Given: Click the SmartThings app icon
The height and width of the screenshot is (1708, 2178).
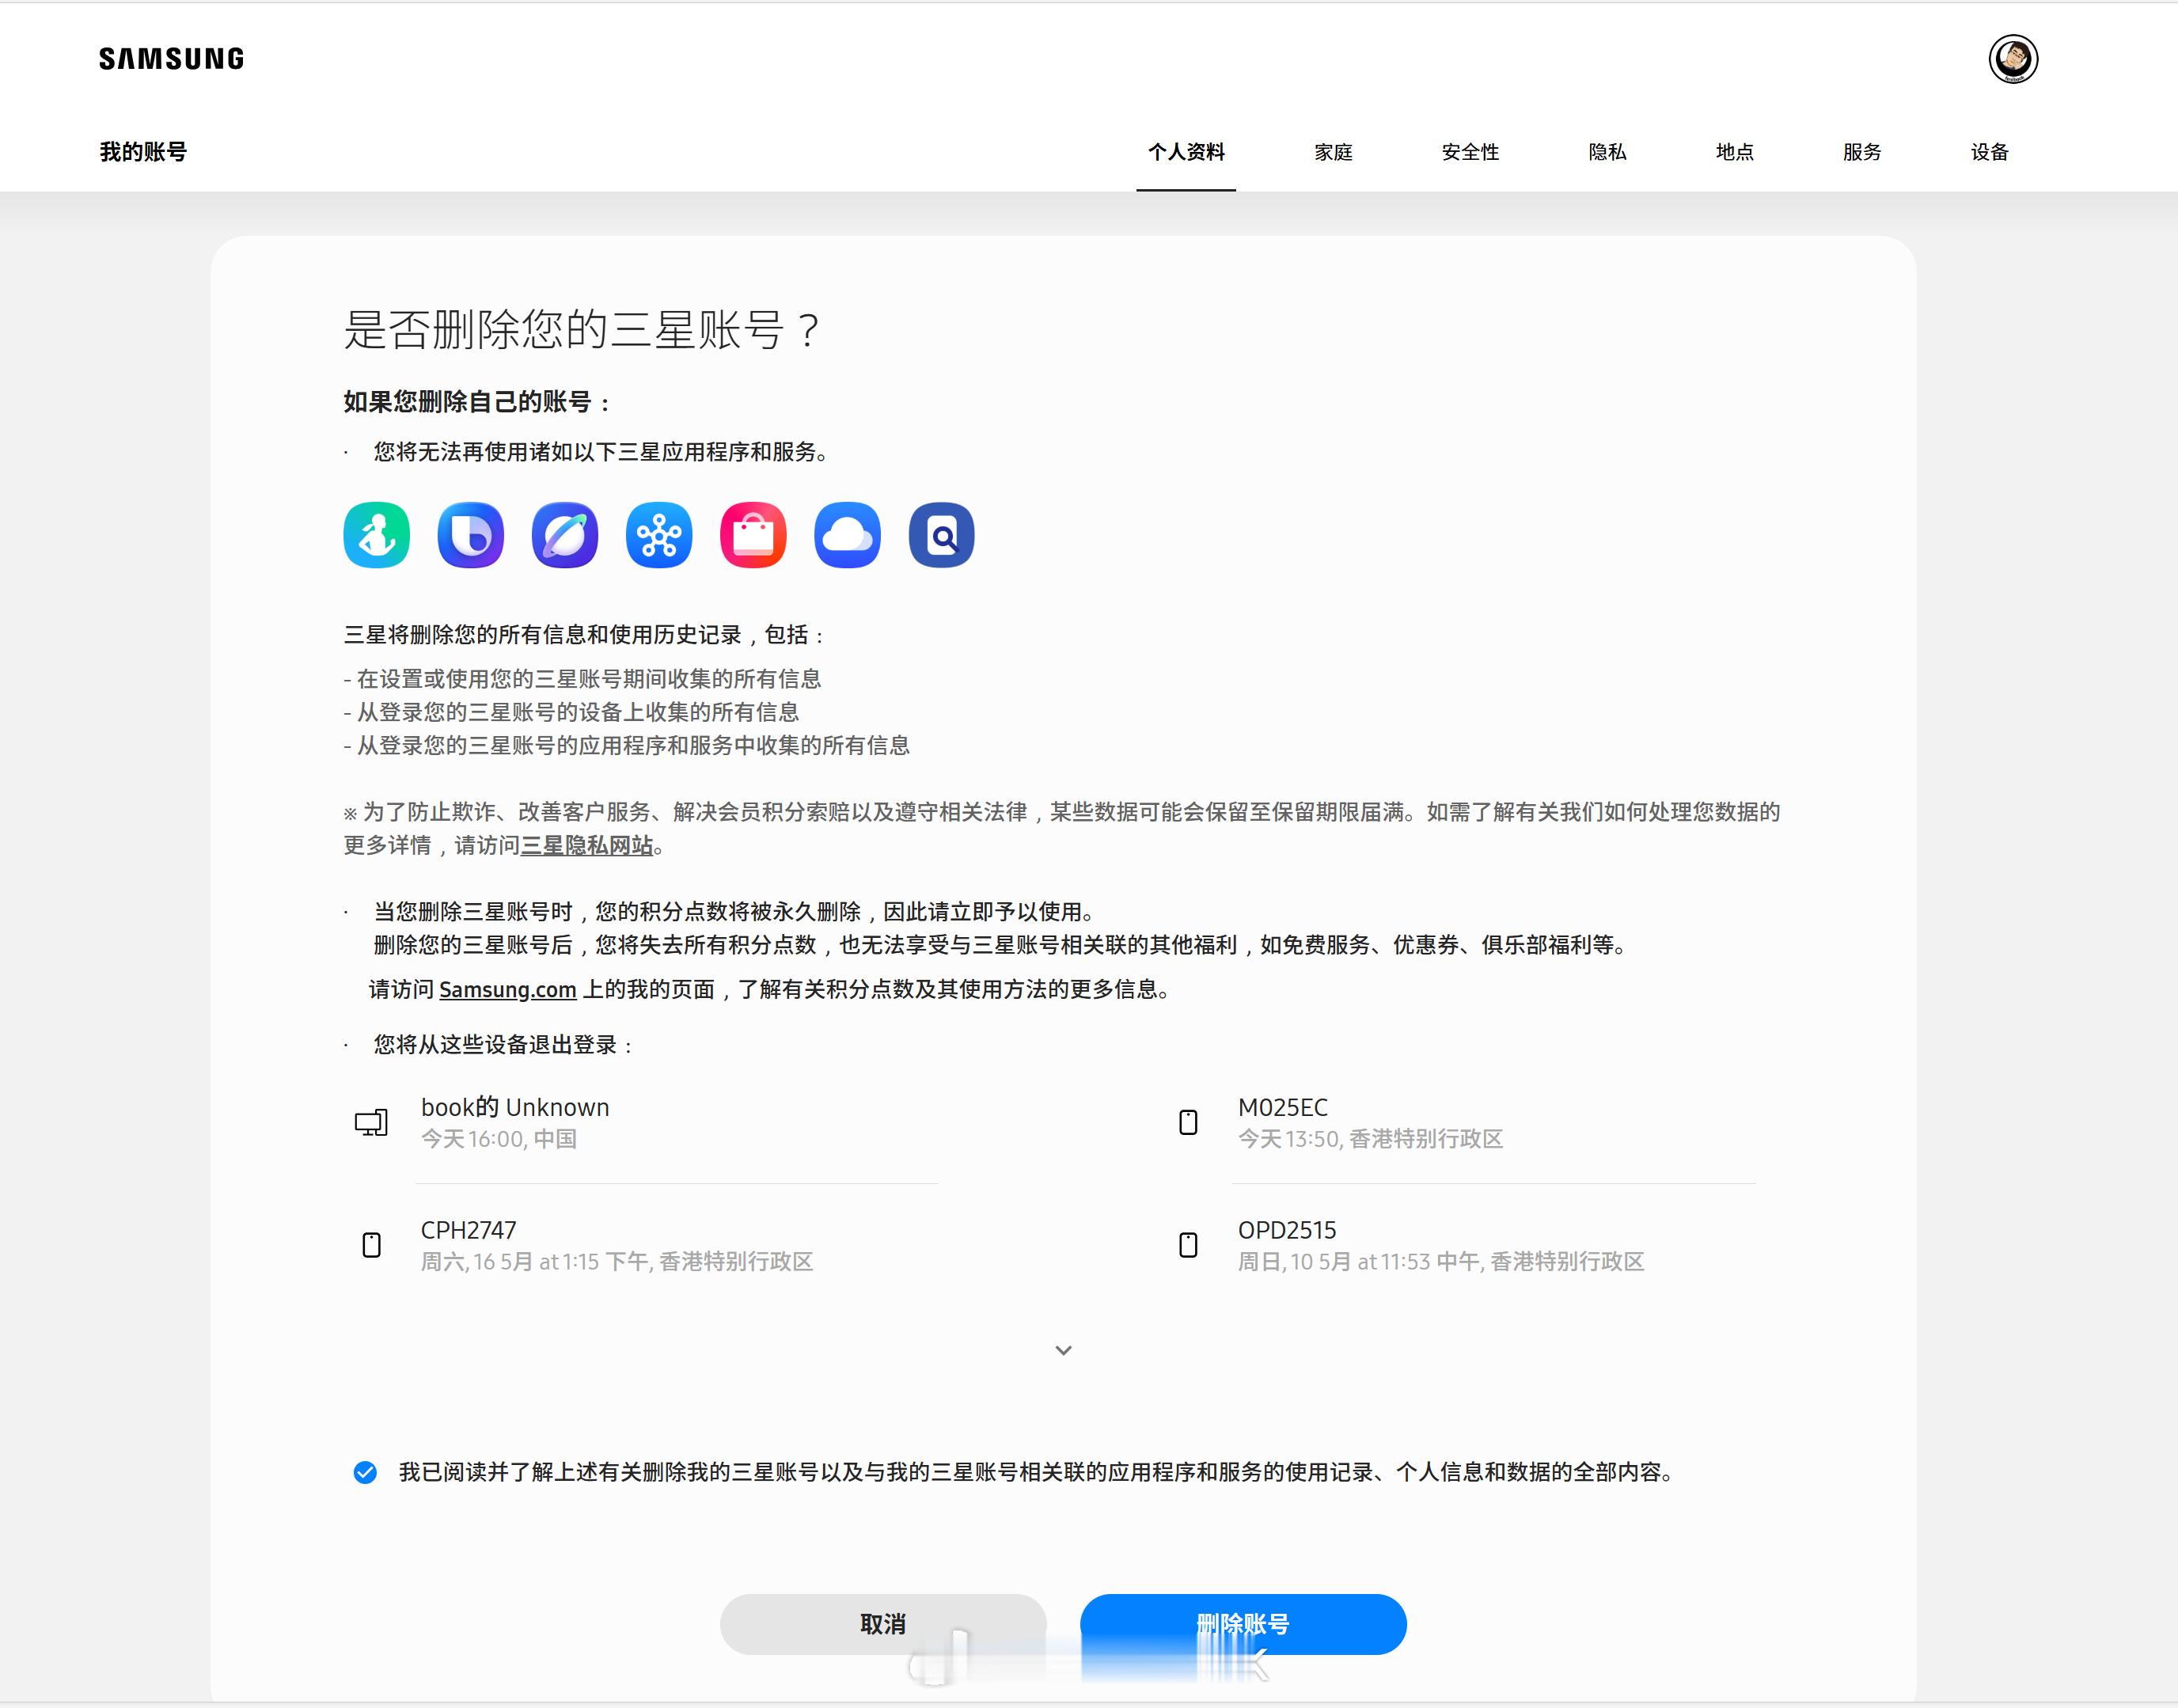Looking at the screenshot, I should [x=659, y=535].
